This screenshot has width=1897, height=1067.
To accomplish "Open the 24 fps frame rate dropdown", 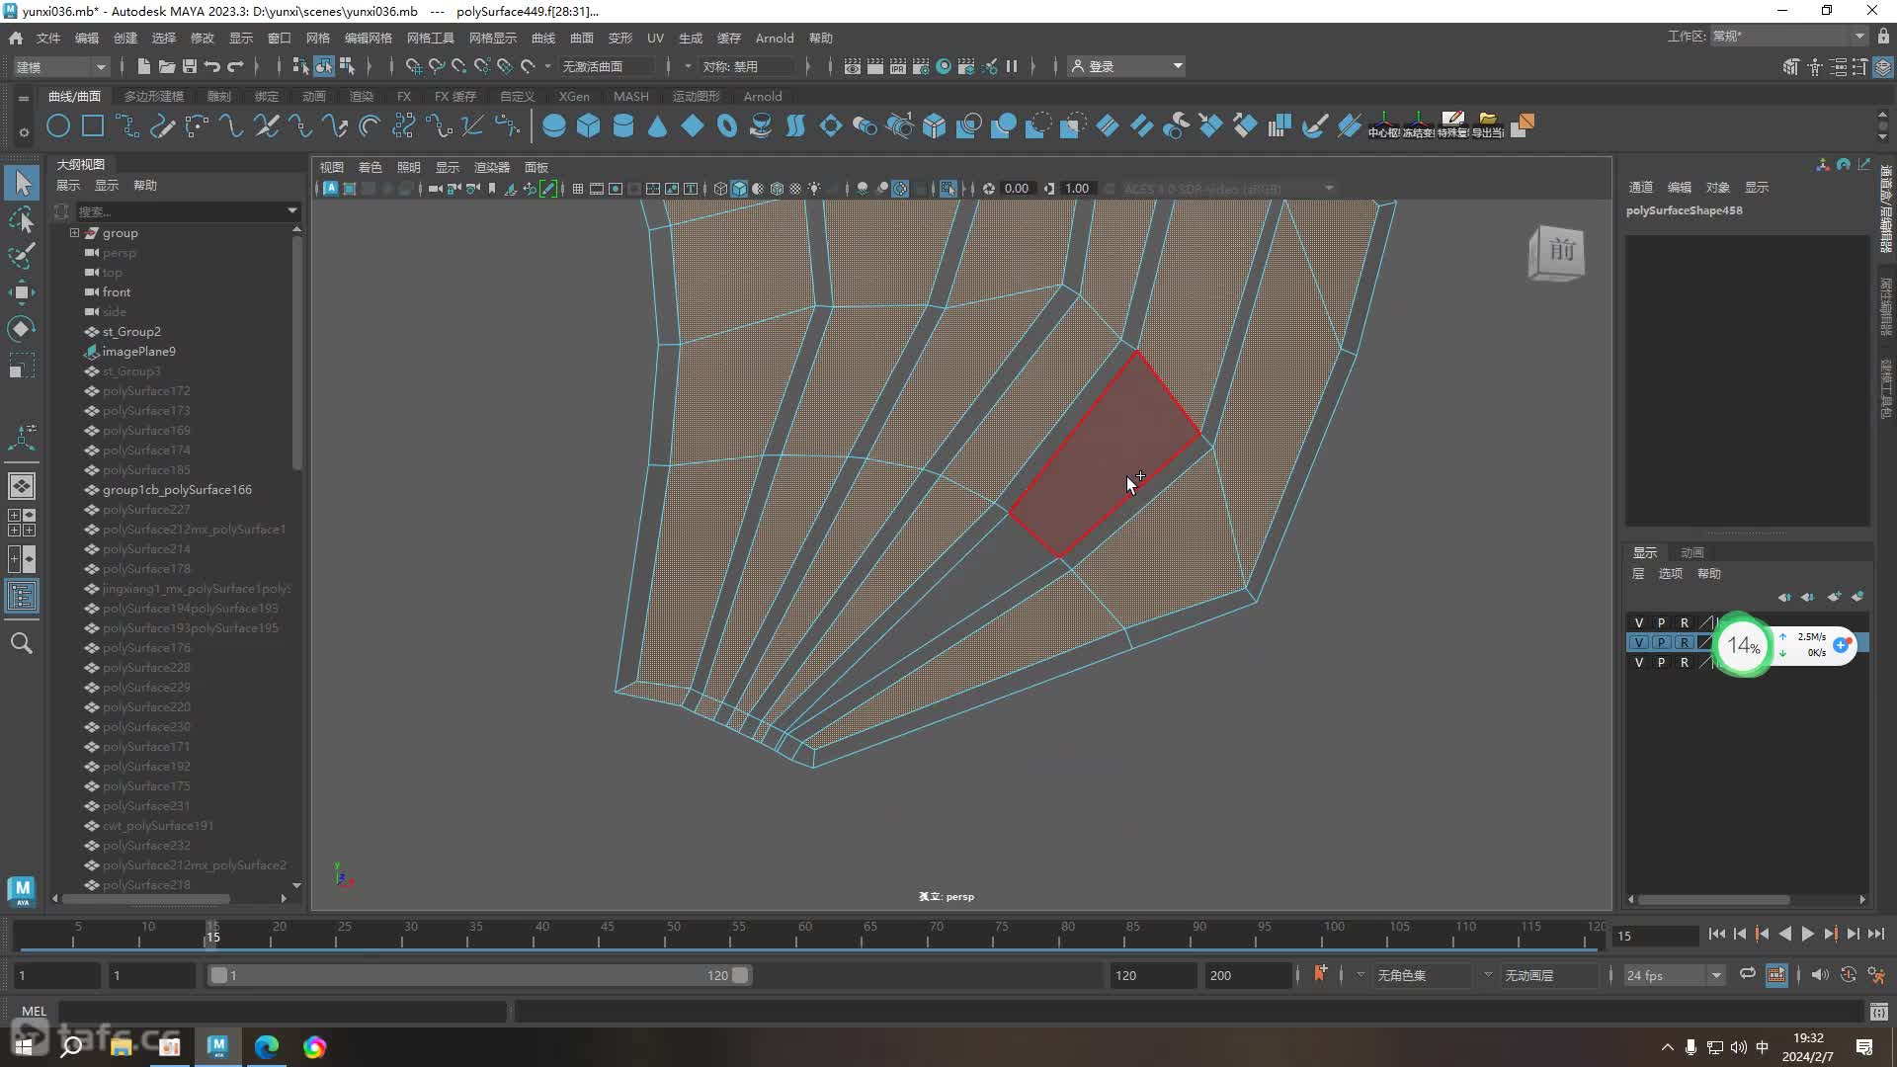I will click(x=1674, y=975).
